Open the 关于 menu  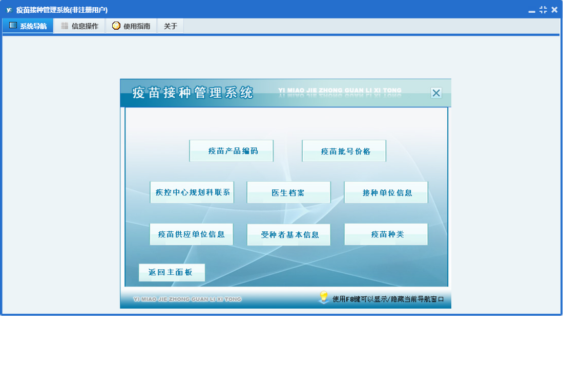pyautogui.click(x=171, y=26)
